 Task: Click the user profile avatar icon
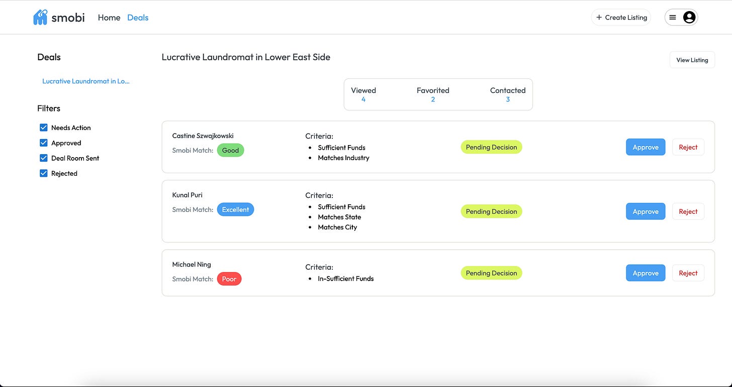[x=689, y=17]
